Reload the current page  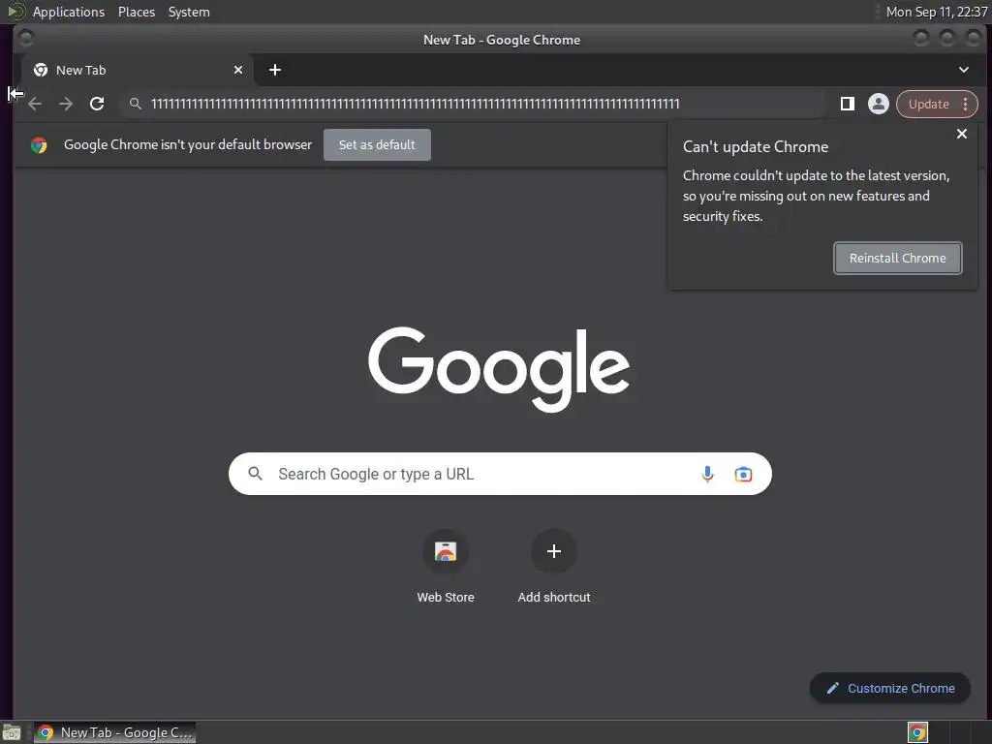coord(97,104)
